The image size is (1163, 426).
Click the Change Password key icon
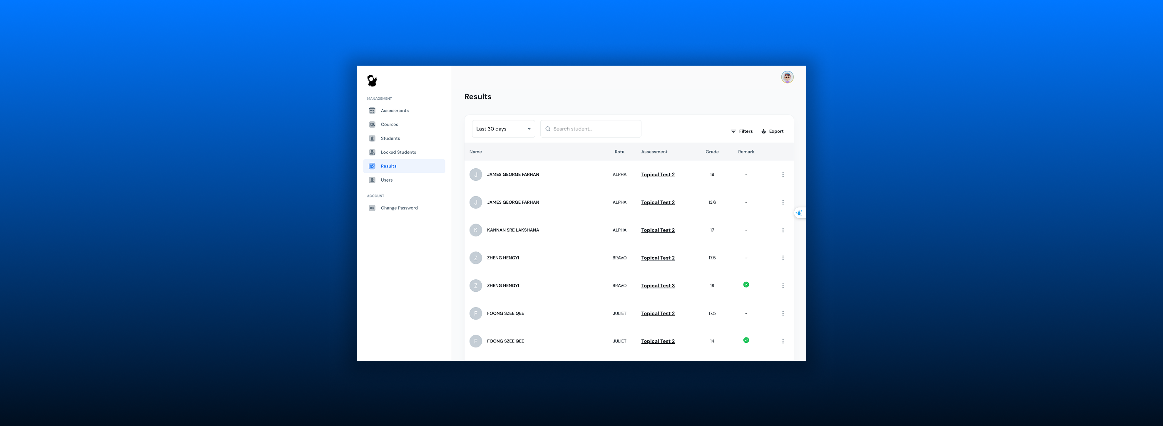point(372,208)
